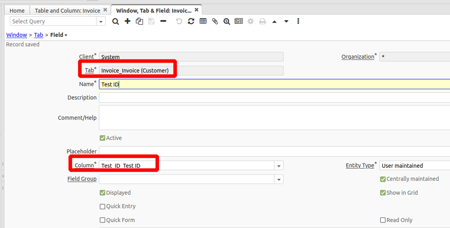The width and height of the screenshot is (450, 228).
Task: Expand the Column field dropdown arrow
Action: [x=279, y=166]
